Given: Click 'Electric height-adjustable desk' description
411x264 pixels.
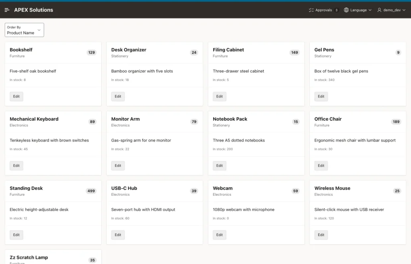Looking at the screenshot, I should coord(39,209).
